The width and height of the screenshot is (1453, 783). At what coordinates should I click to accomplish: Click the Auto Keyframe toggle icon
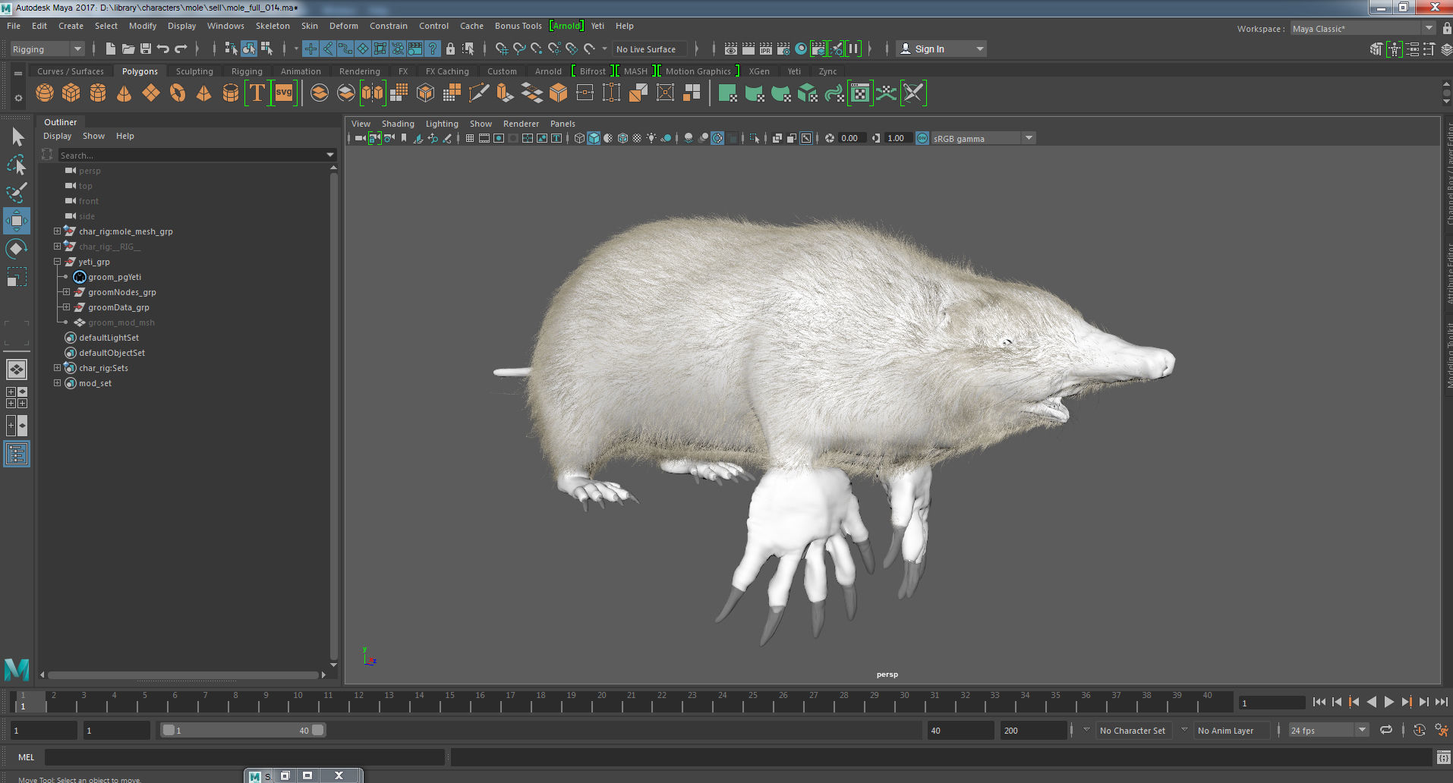click(1419, 730)
